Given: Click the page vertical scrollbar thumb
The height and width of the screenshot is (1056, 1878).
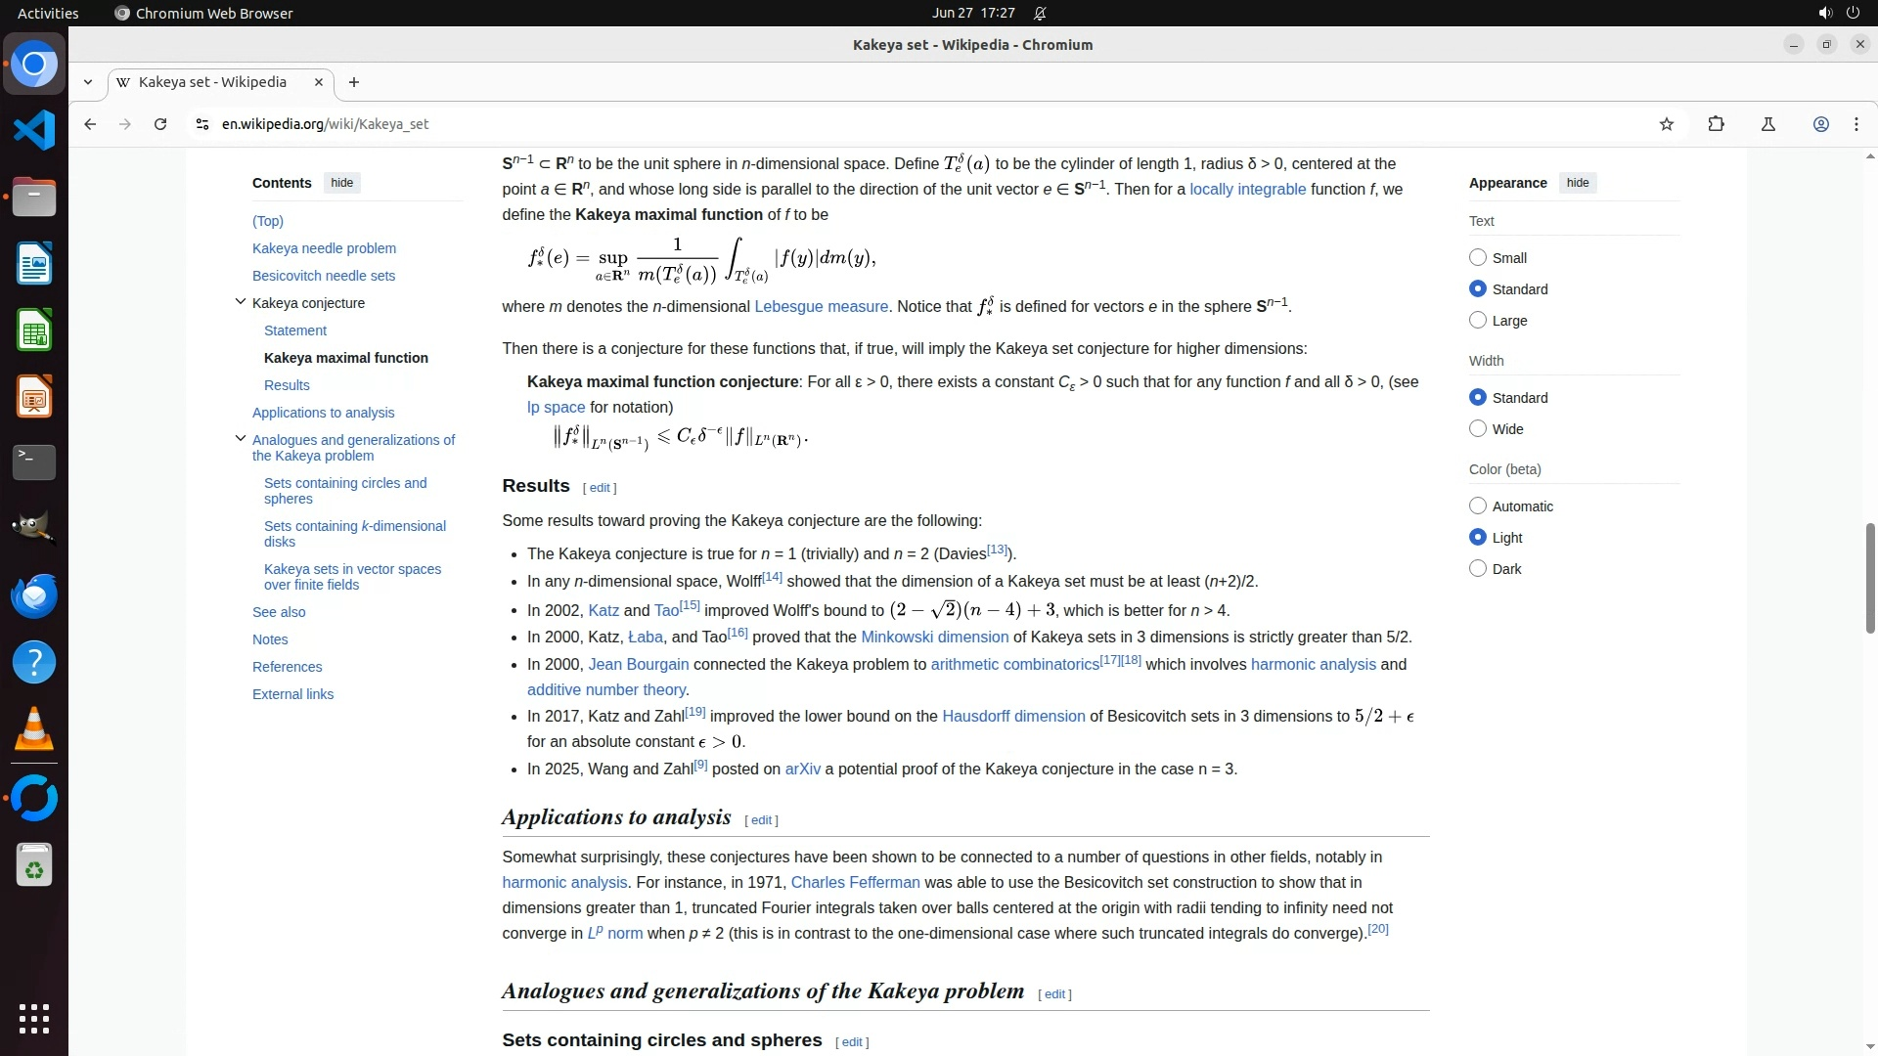Looking at the screenshot, I should [x=1870, y=577].
